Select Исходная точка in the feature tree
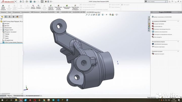182x102 pixels. 8,40
